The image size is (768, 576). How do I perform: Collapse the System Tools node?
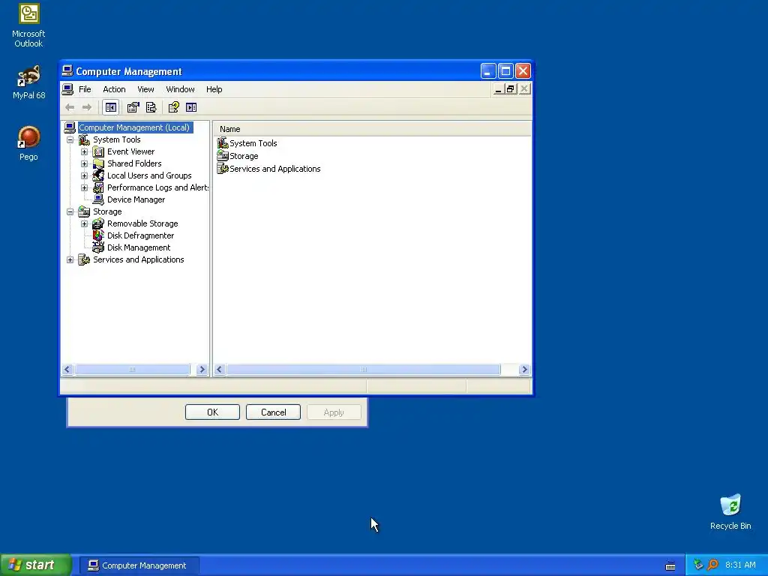pyautogui.click(x=70, y=140)
